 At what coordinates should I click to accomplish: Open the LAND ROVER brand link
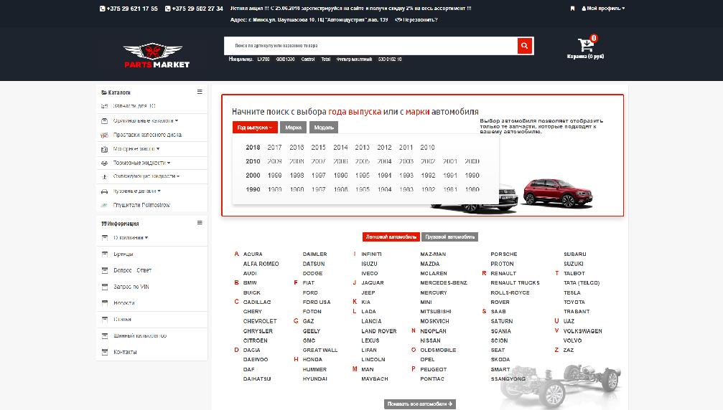(379, 331)
